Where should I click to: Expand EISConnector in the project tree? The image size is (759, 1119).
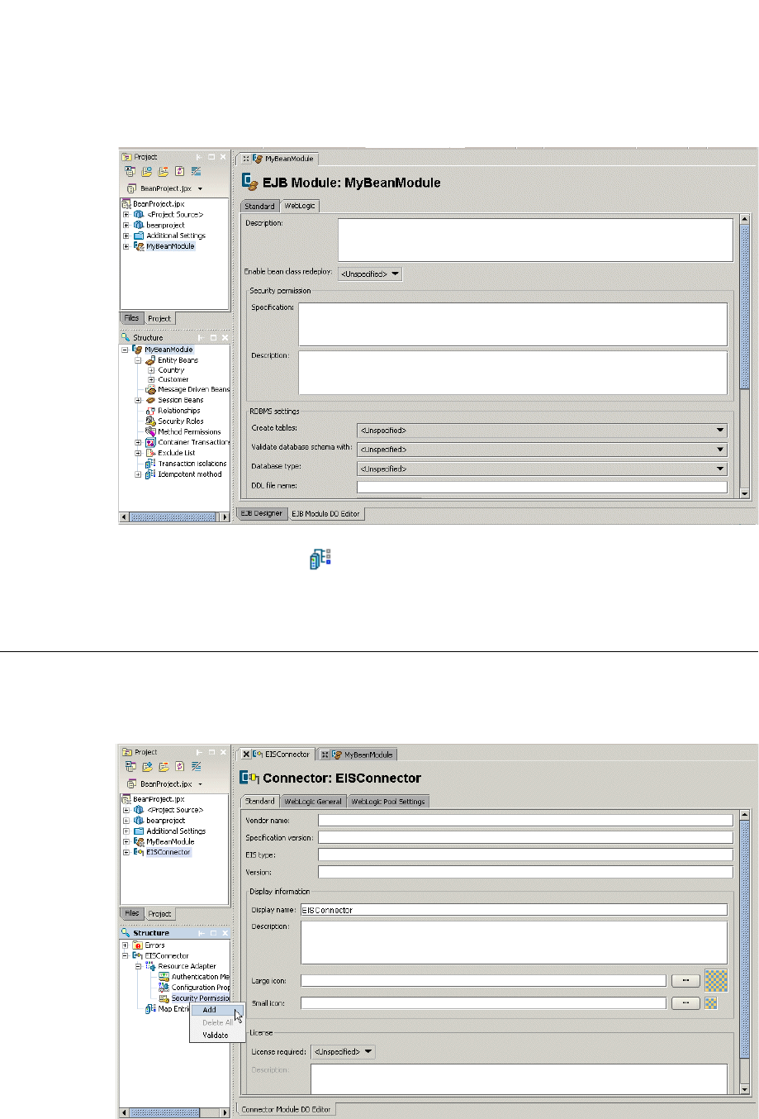(x=126, y=852)
